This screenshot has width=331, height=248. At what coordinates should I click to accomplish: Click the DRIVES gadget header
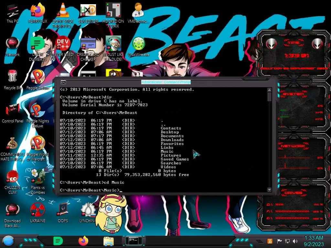294,193
